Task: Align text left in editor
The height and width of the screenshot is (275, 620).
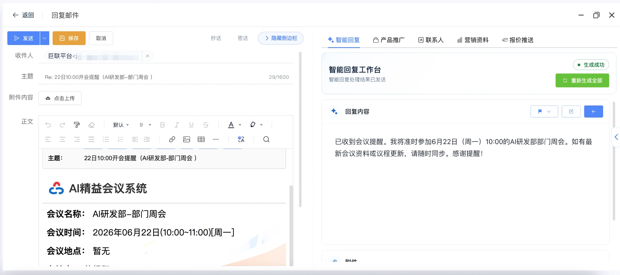Action: point(48,139)
